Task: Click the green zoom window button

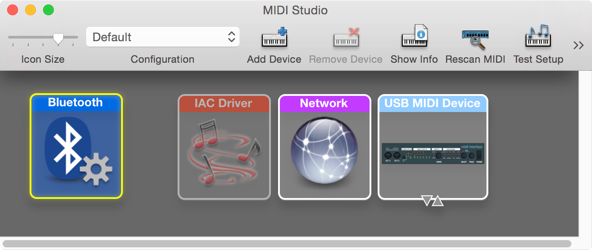Action: tap(48, 10)
